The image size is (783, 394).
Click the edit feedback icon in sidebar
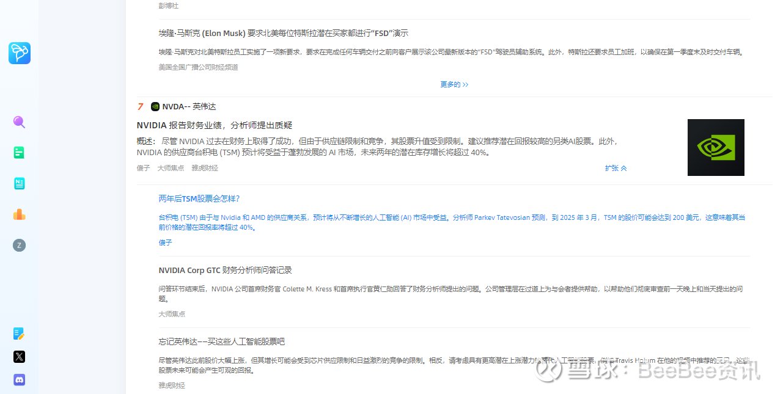pos(19,334)
